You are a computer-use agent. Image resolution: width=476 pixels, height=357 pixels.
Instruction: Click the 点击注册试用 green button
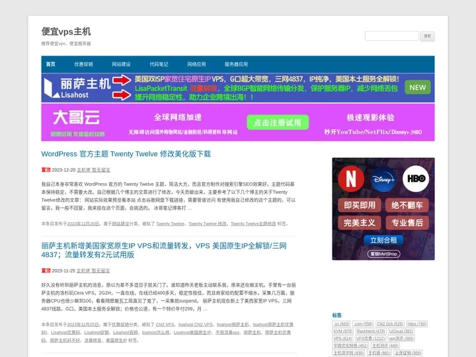click(x=278, y=122)
